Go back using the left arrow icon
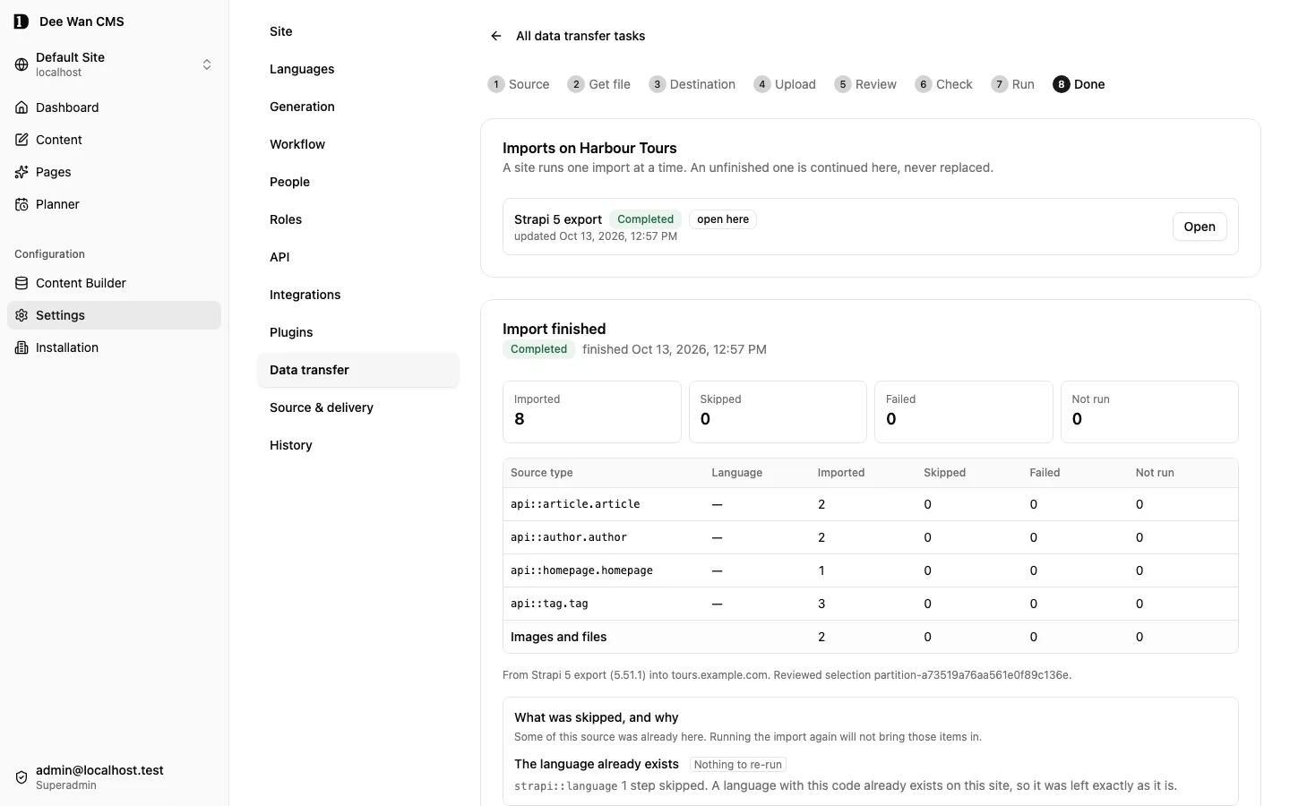 point(496,36)
